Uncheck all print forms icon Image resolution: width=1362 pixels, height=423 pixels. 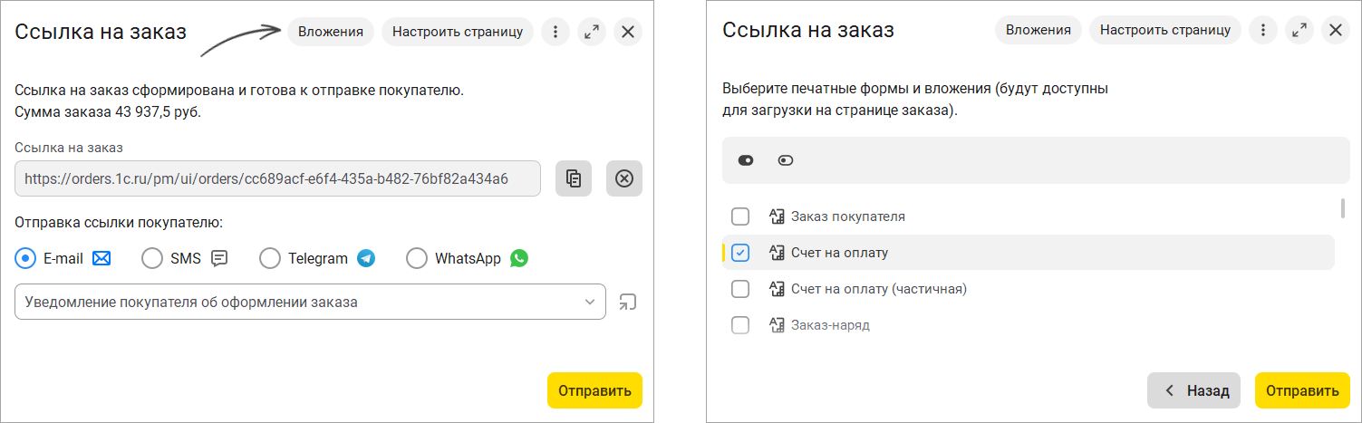click(x=786, y=160)
